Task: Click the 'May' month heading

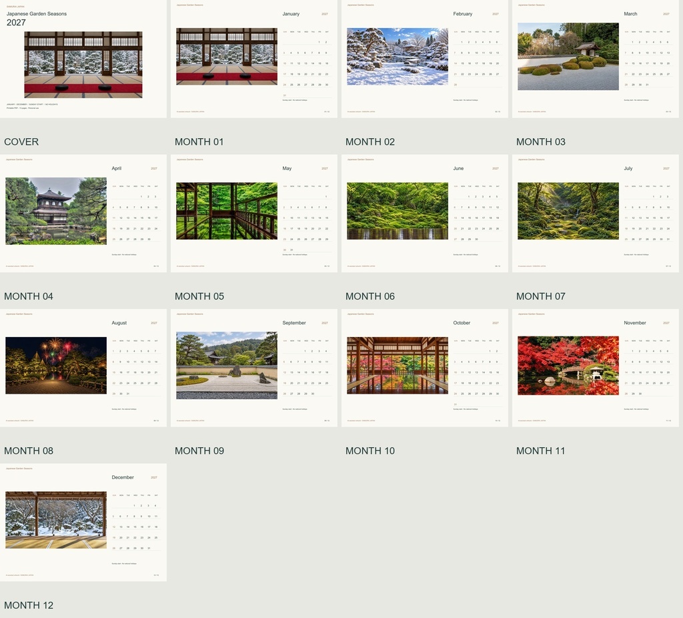Action: 287,168
